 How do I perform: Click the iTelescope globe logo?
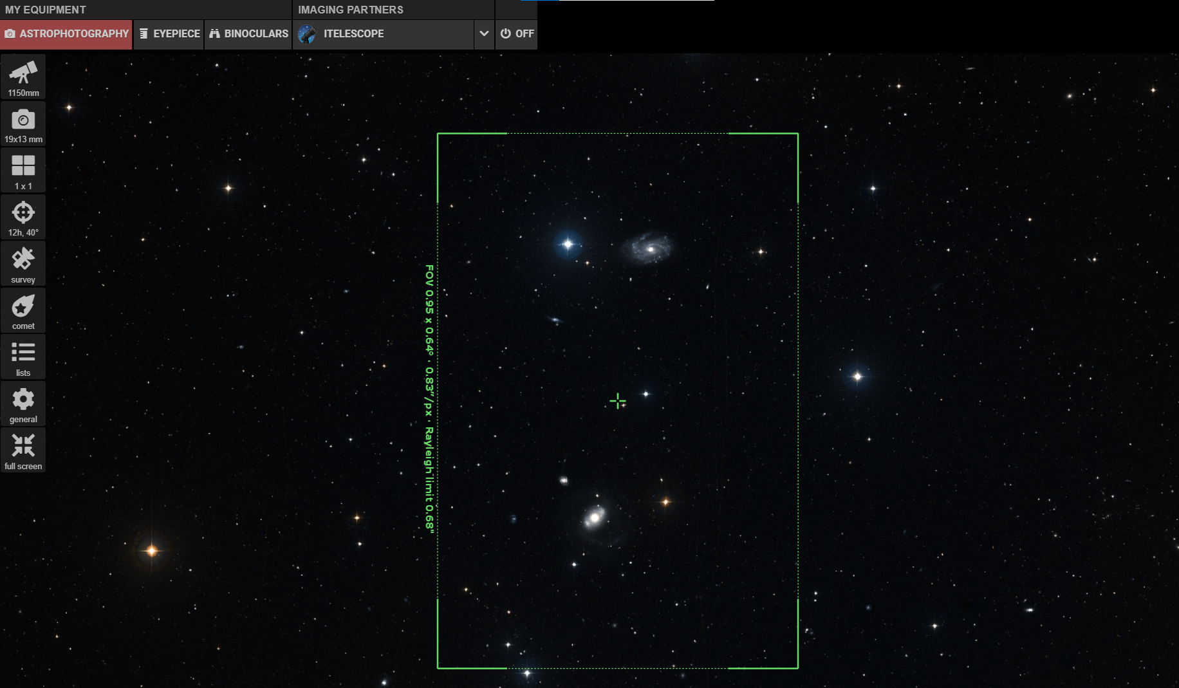[x=307, y=34]
